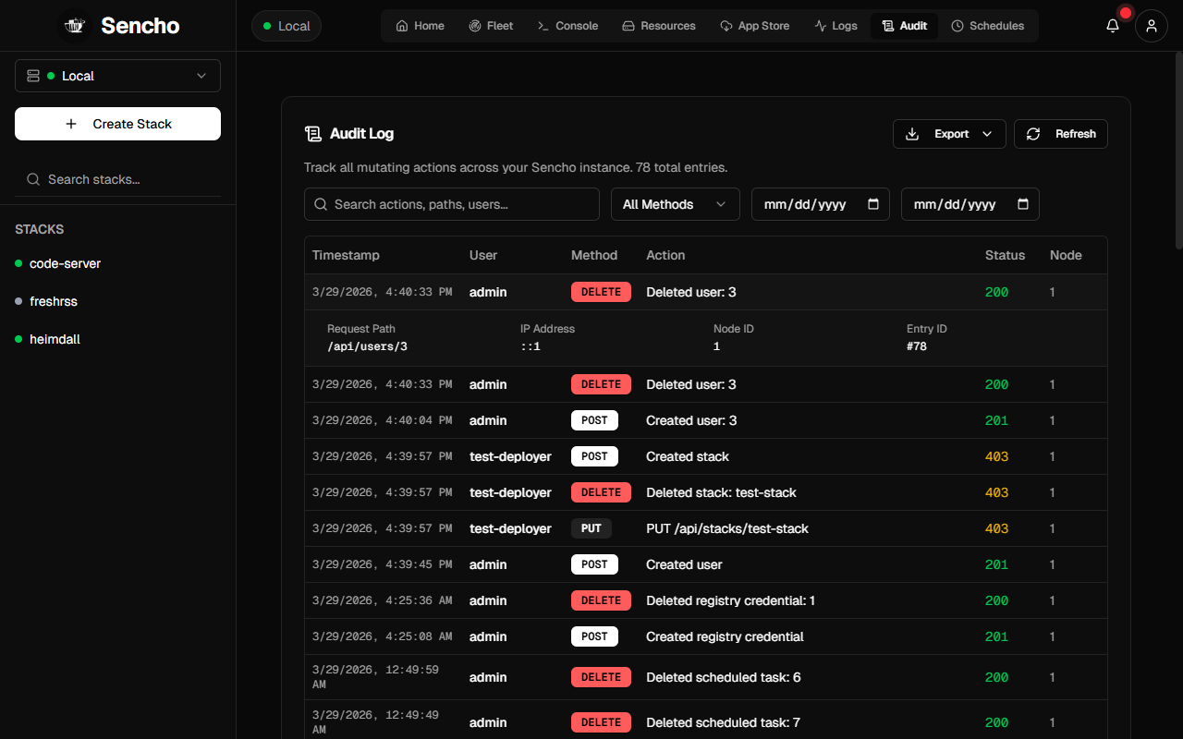Open the Console tab
1183x739 pixels.
click(x=567, y=26)
